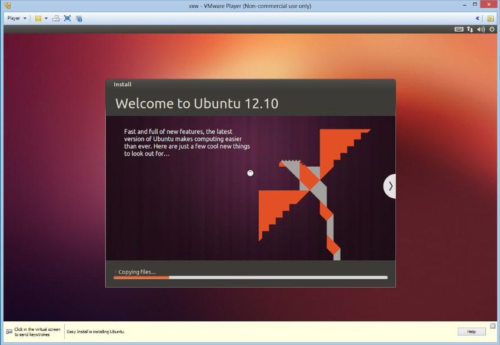Collapse the toolbar with the double-chevron icon
This screenshot has width=500, height=345.
[478, 18]
